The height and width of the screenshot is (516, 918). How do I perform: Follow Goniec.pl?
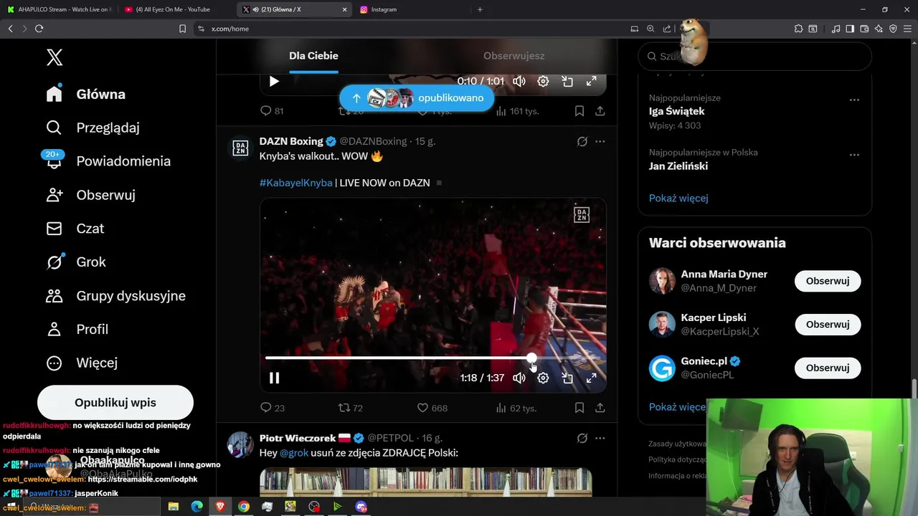click(x=828, y=368)
